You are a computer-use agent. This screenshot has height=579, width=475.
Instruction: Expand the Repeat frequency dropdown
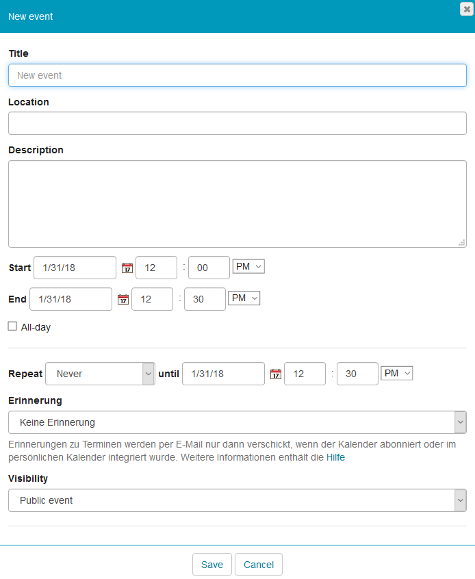click(x=100, y=374)
